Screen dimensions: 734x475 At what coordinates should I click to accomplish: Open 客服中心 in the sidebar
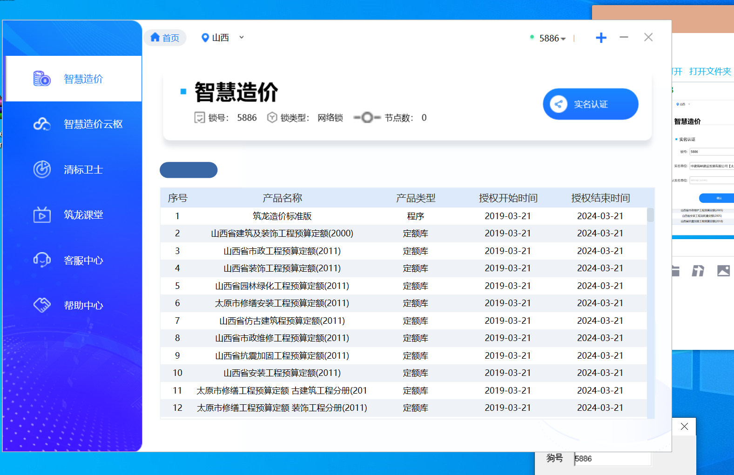[74, 260]
